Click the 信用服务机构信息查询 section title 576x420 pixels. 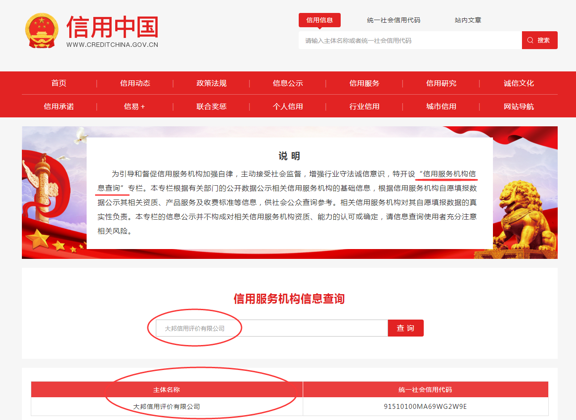pyautogui.click(x=289, y=299)
